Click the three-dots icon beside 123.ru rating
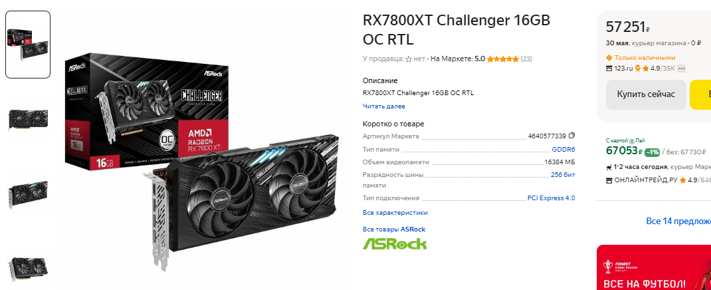The height and width of the screenshot is (290, 711). coord(681,69)
